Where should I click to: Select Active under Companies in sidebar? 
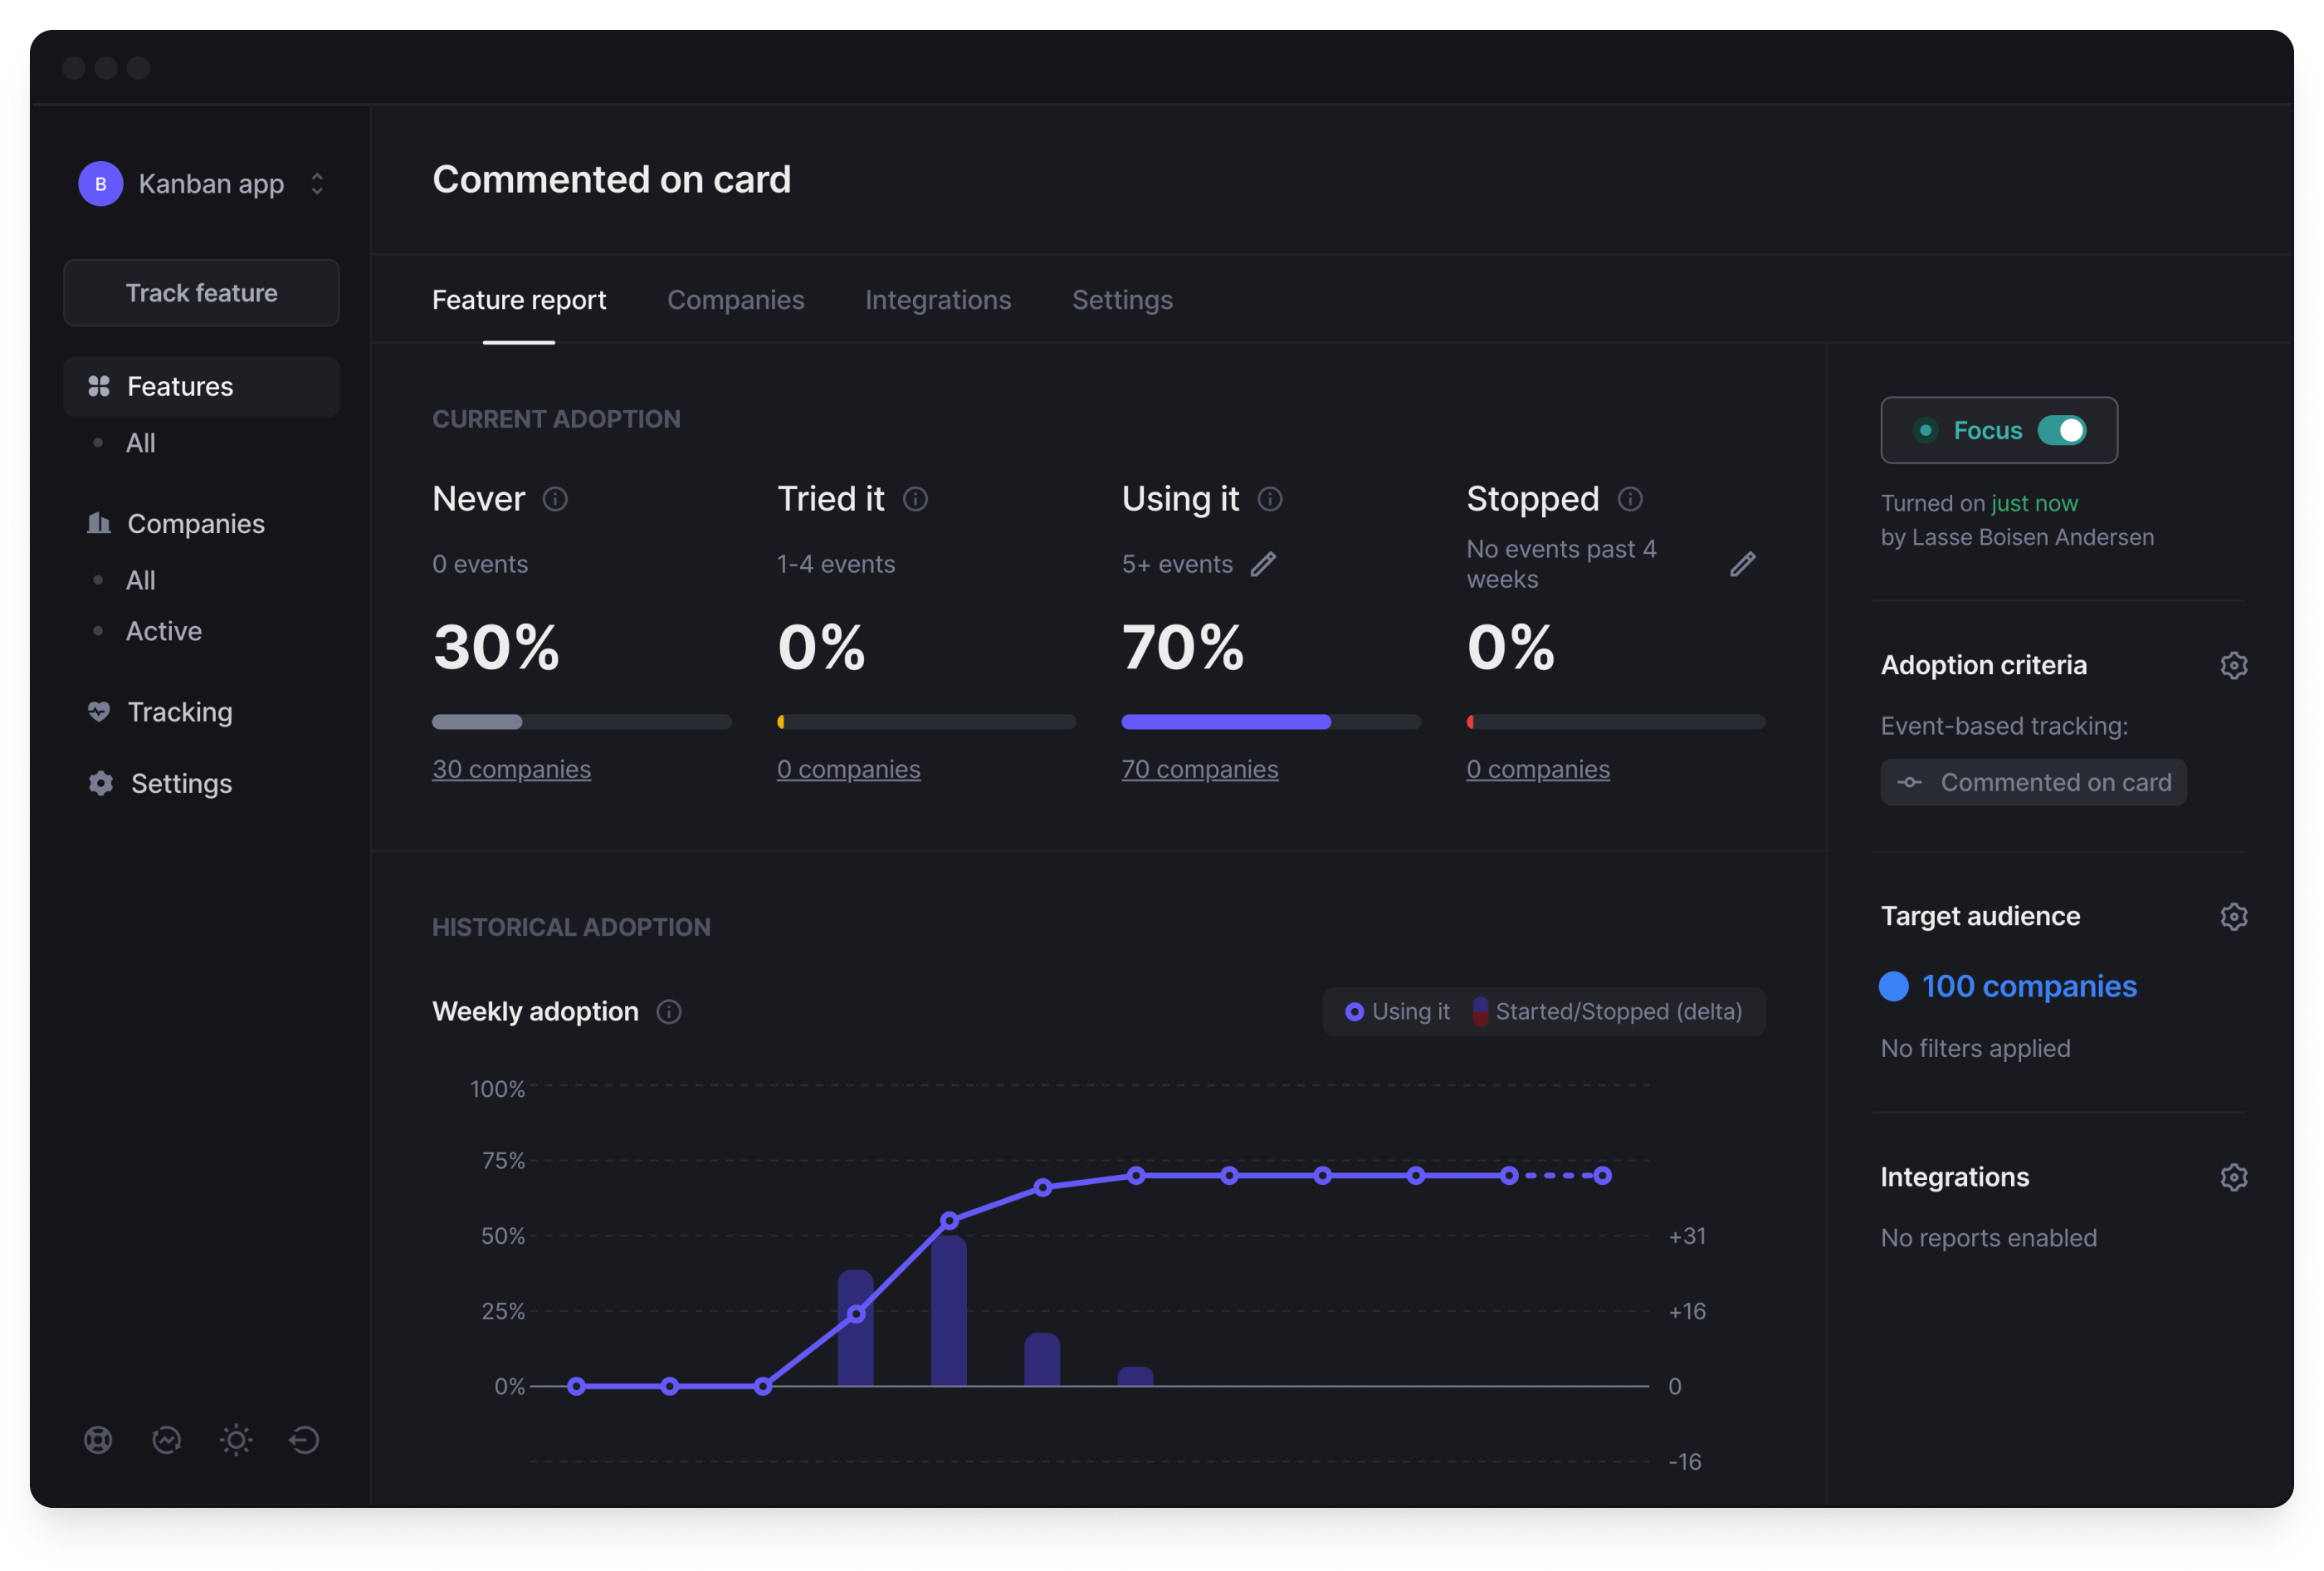pos(163,631)
